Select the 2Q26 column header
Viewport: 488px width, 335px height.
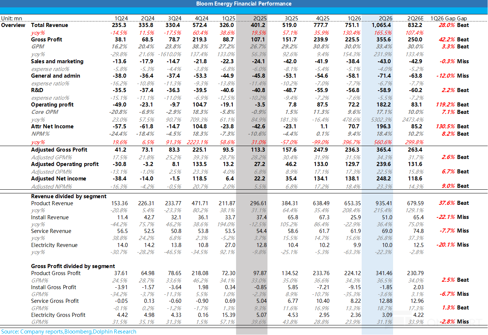(x=385, y=18)
